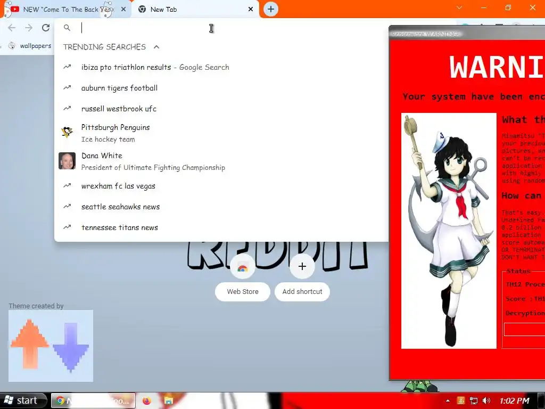Open the file explorer taskbar icon
This screenshot has width=545, height=409.
[x=169, y=400]
